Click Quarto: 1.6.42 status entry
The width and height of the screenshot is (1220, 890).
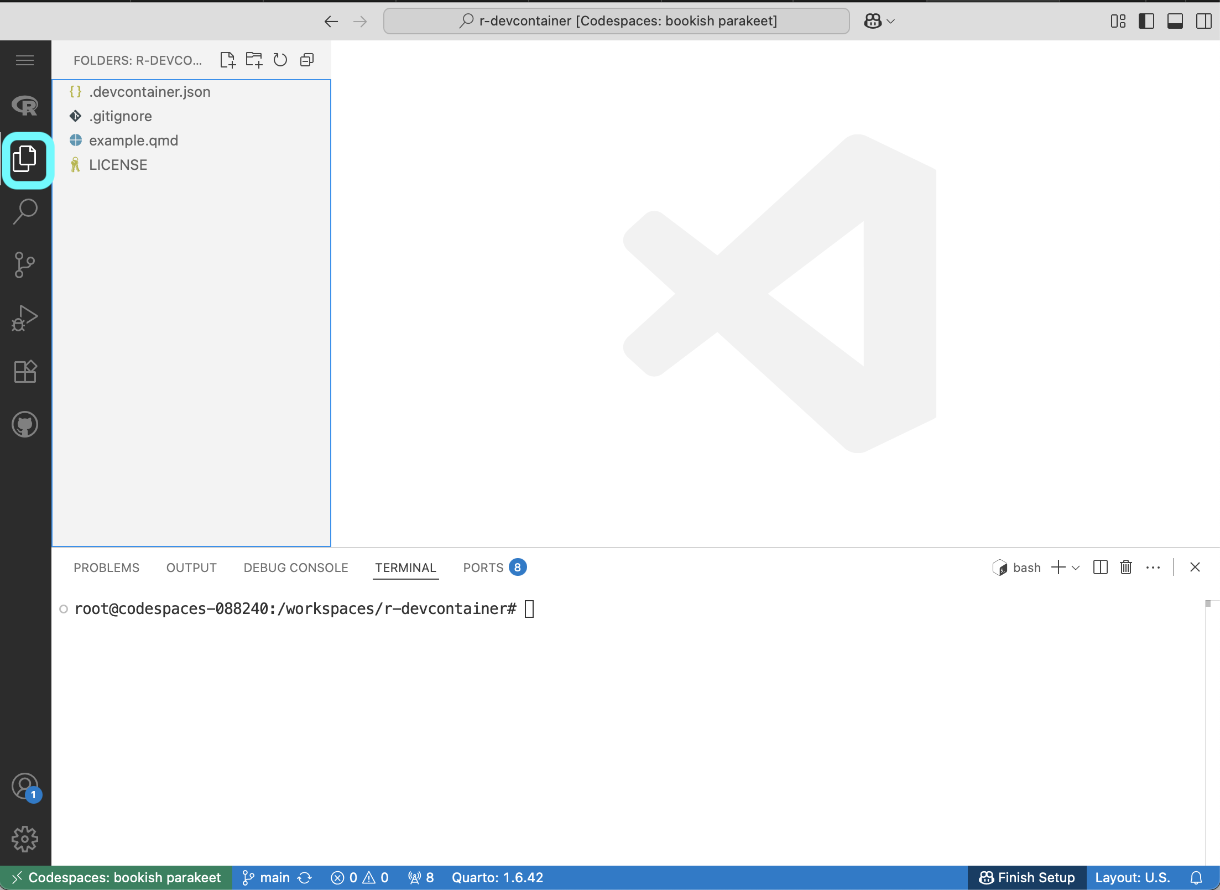click(x=497, y=878)
